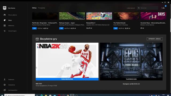Open the Lista życzeń wishlist link
Screen dimensions: 171x96
(x=131, y=8)
